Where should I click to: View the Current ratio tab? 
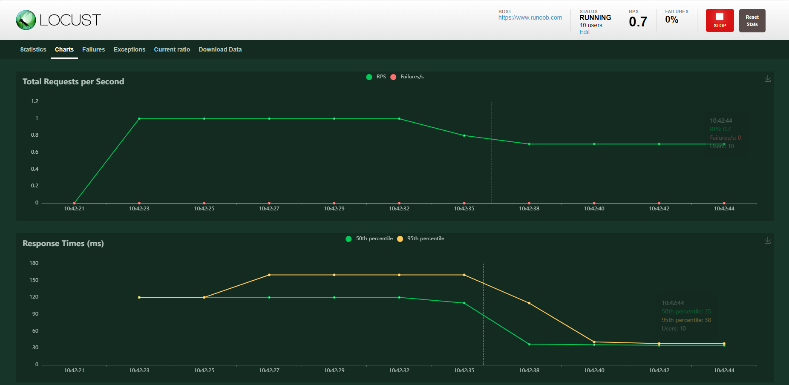click(x=172, y=49)
